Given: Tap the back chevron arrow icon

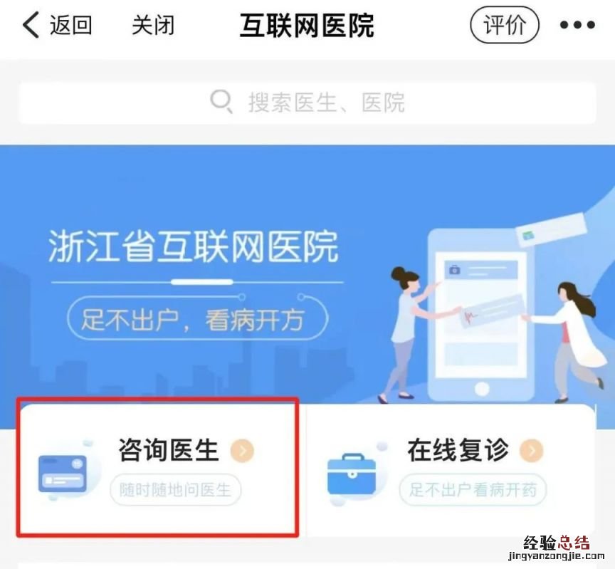Looking at the screenshot, I should click(x=31, y=25).
